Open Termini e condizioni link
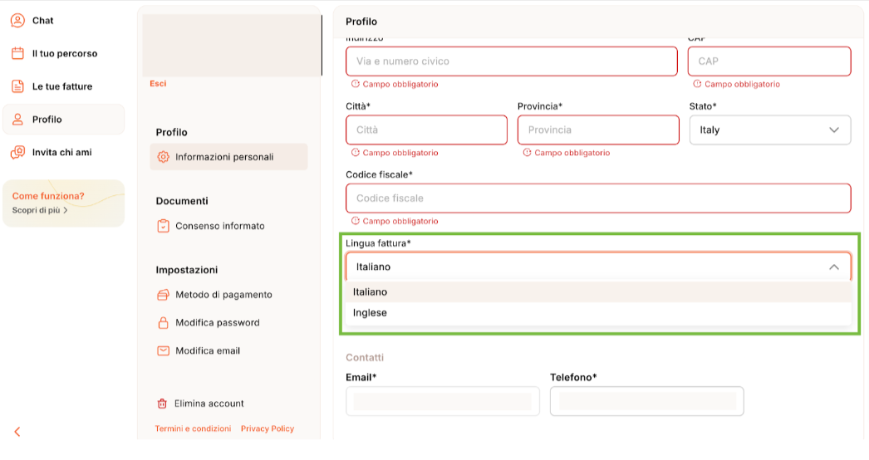The width and height of the screenshot is (869, 460). click(193, 428)
